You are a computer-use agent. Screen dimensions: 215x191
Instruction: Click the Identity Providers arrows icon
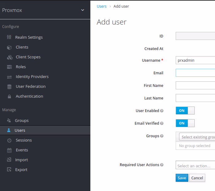(9, 77)
